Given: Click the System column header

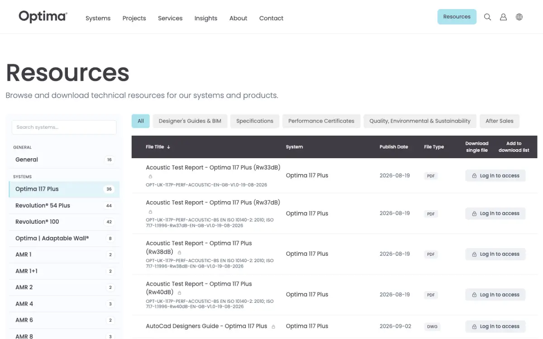Looking at the screenshot, I should click(295, 147).
